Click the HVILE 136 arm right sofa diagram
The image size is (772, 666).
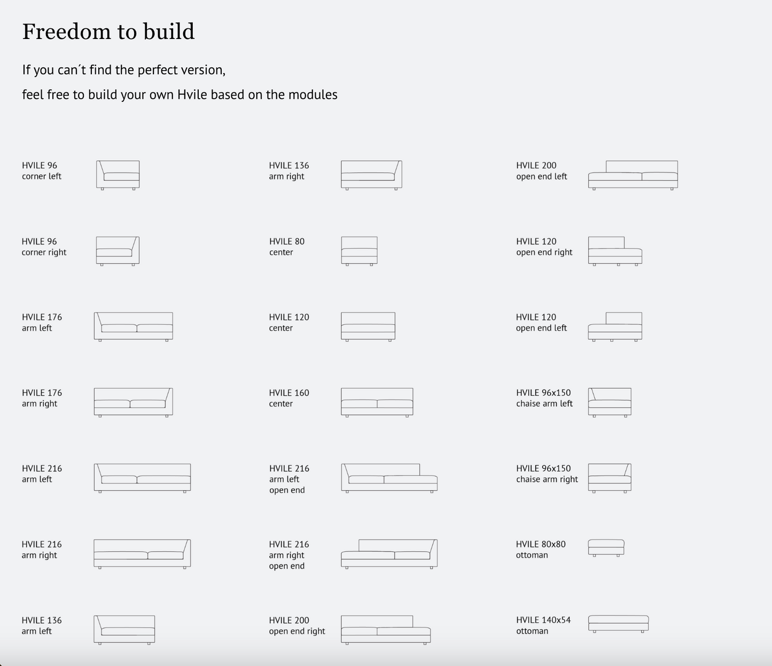[371, 175]
